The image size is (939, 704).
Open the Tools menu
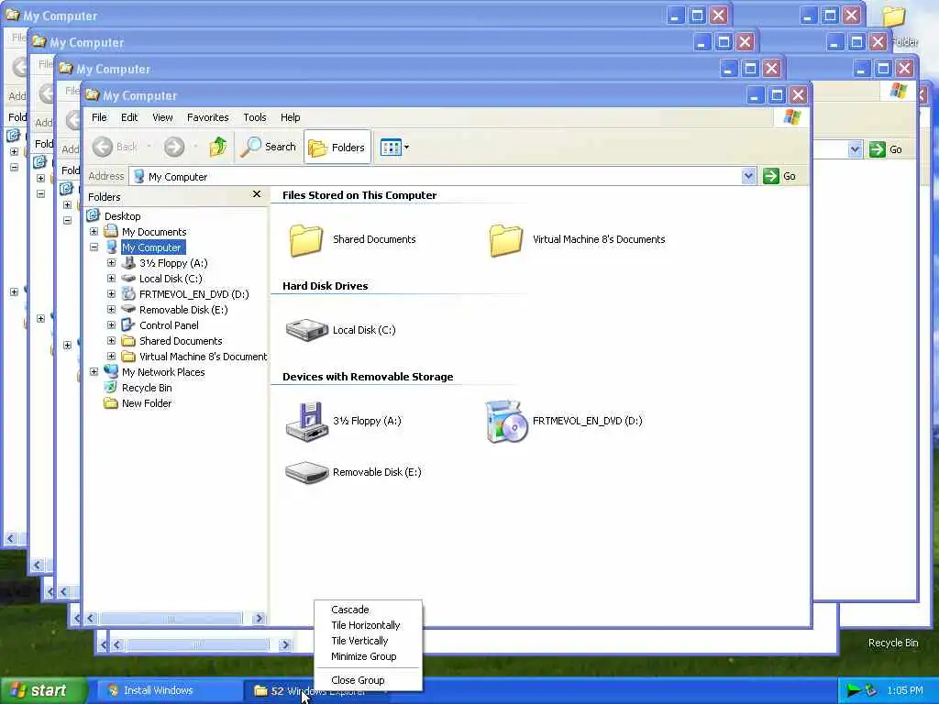[x=255, y=117]
